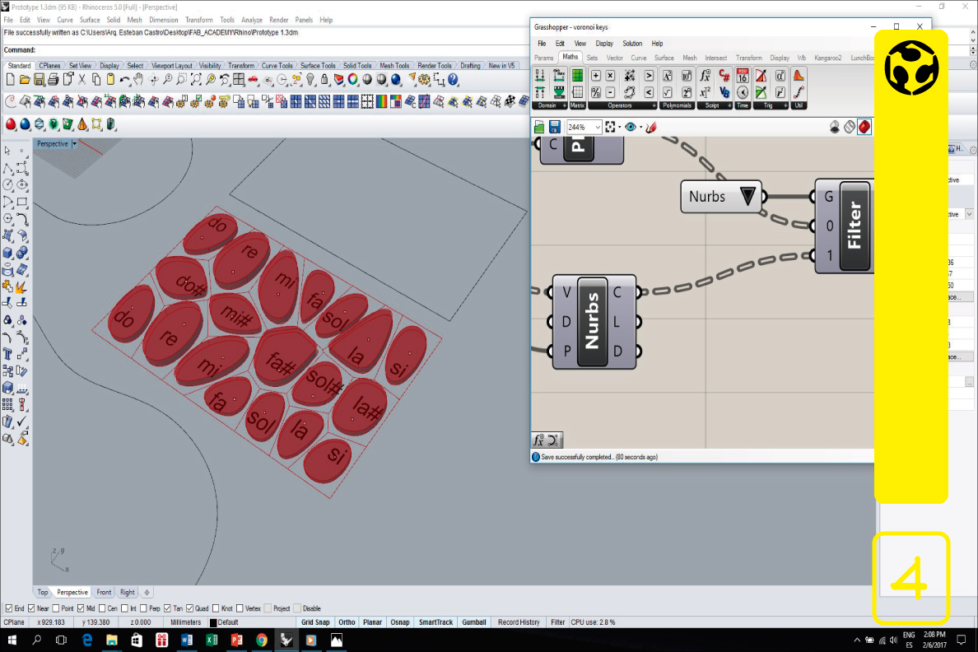This screenshot has height=652, width=978.
Task: Switch to the Curve Tools toolbar tab
Action: click(277, 66)
